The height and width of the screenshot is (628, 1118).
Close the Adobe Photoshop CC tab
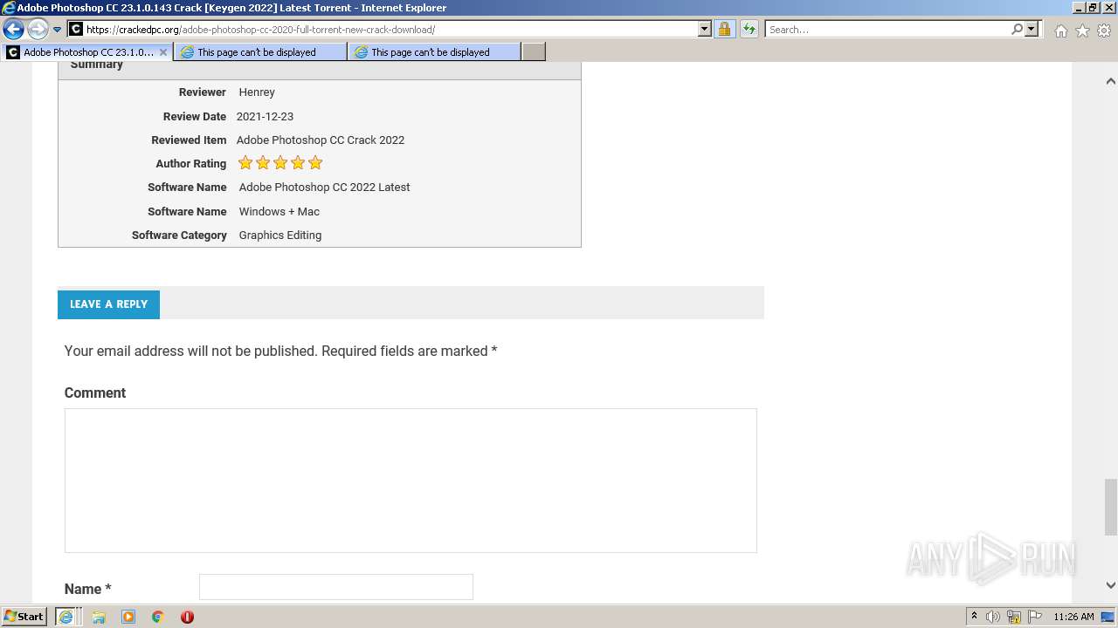click(163, 52)
